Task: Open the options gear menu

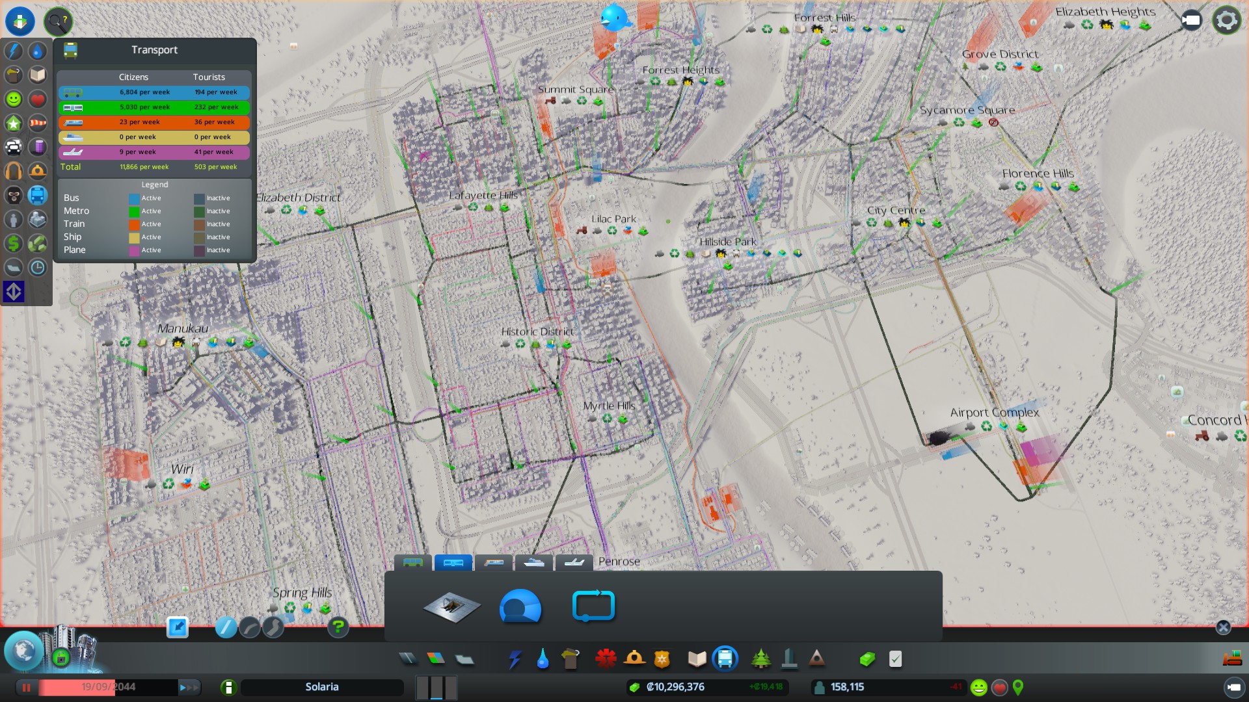Action: 1227,20
